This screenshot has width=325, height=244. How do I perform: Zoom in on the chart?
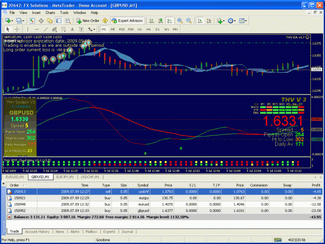(x=180, y=21)
